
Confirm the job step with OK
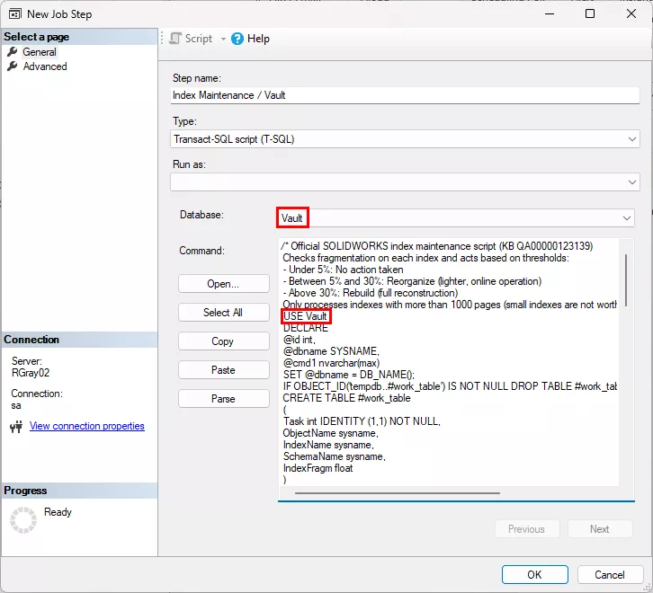point(535,575)
